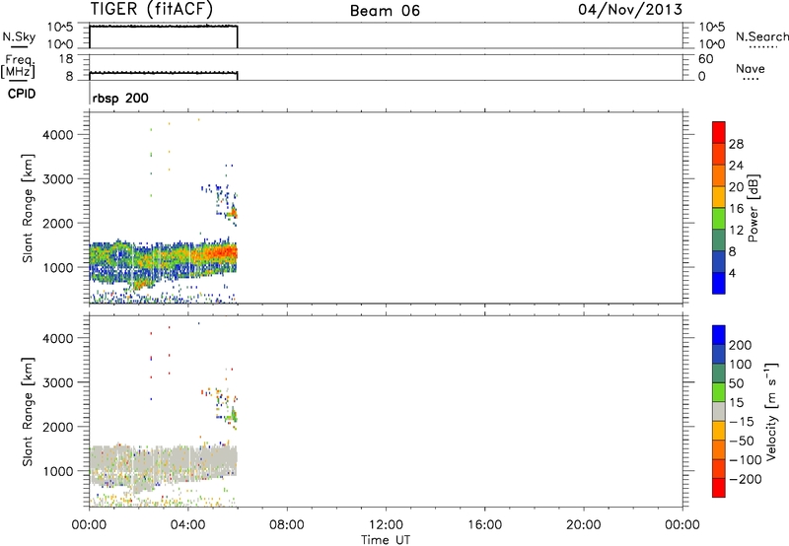Click the TIGER (fitACF) plot title
This screenshot has height=546, width=789.
point(152,9)
